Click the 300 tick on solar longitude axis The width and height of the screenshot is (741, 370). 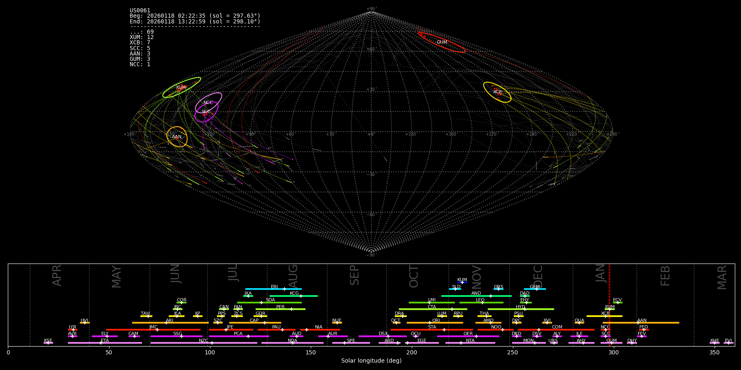(613, 352)
